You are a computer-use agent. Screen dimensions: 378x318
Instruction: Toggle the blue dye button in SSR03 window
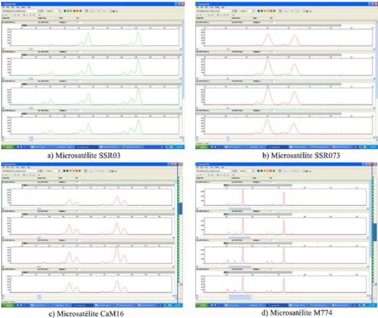(65, 11)
